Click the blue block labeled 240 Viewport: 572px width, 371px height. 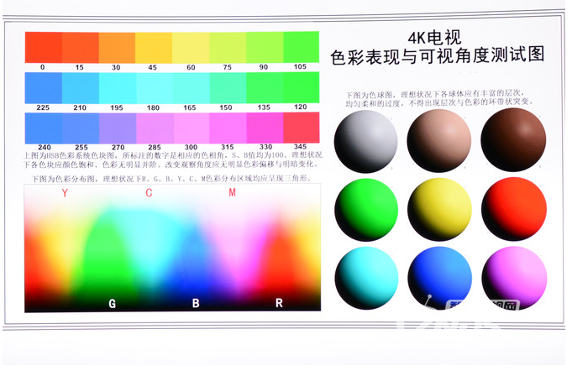[x=43, y=127]
